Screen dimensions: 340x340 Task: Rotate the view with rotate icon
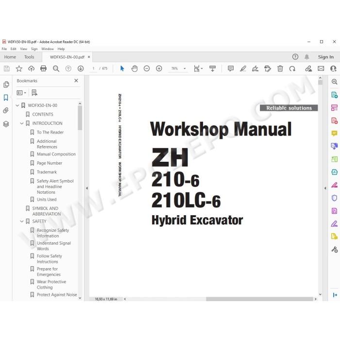click(x=292, y=69)
